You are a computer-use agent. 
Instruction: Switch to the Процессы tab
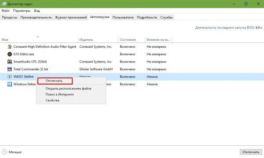(10, 18)
